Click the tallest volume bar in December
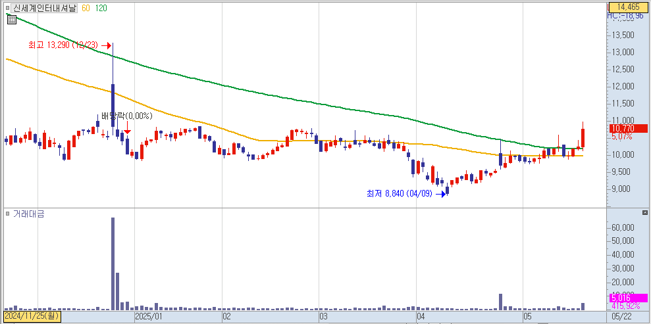 113,263
